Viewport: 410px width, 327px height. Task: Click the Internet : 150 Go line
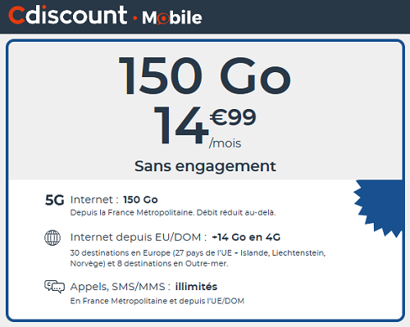pos(114,200)
